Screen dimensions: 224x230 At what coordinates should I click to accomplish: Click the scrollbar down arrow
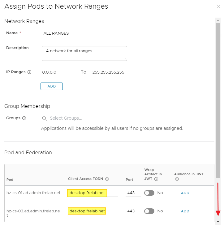tap(218, 222)
